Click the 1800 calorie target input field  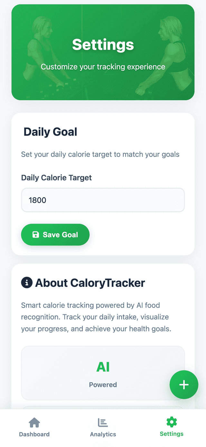tap(103, 200)
